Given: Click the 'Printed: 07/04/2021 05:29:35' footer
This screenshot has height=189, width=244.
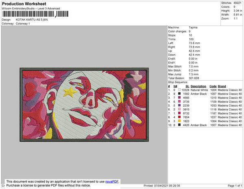Looking at the screenshot, I should 162,186.
